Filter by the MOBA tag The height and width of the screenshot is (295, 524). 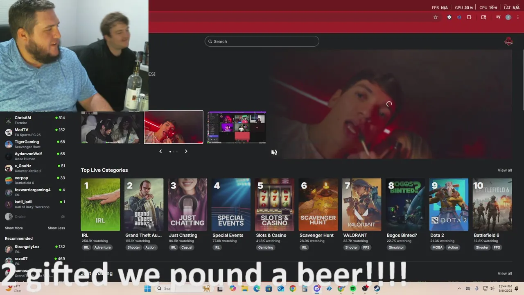tap(438, 247)
